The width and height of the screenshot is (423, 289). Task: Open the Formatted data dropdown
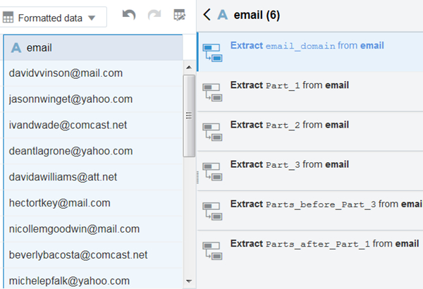(54, 18)
